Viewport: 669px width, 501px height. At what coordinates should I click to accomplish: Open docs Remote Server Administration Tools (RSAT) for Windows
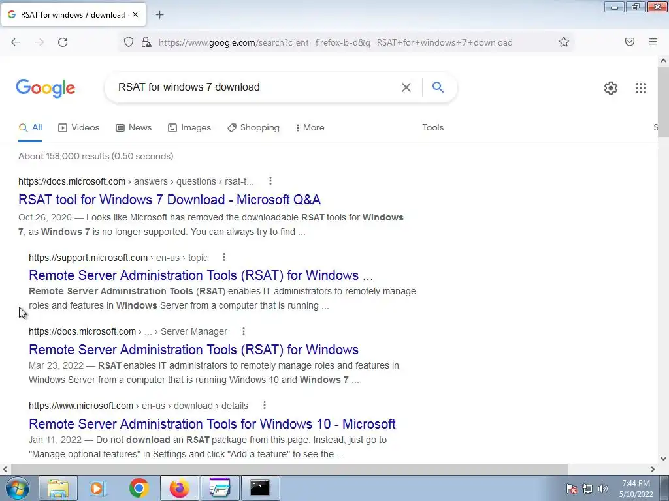pos(193,350)
